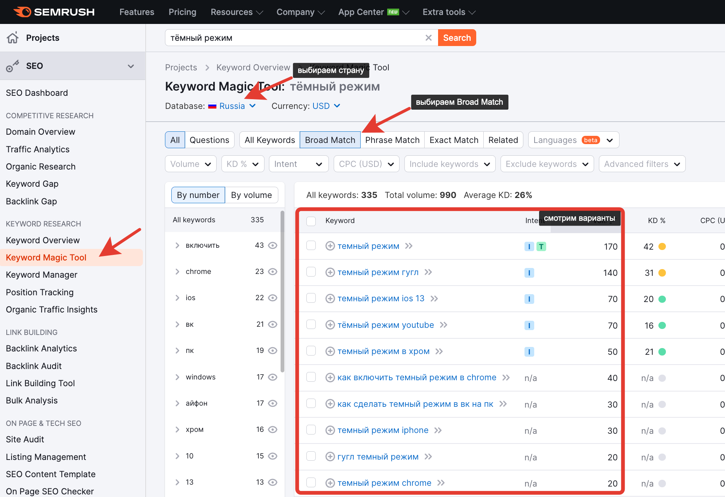Click plus icon beside темный режим гугл

pyautogui.click(x=330, y=272)
